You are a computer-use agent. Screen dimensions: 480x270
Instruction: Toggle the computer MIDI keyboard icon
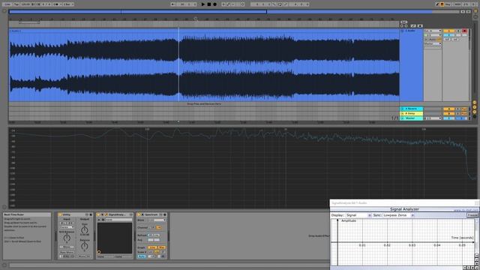tap(442, 4)
